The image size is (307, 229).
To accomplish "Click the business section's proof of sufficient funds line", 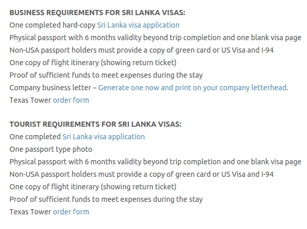I will pyautogui.click(x=106, y=75).
